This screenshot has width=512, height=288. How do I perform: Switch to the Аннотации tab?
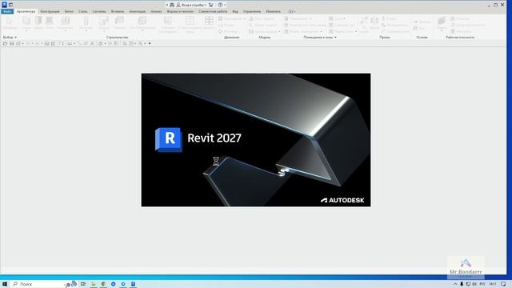click(x=137, y=11)
